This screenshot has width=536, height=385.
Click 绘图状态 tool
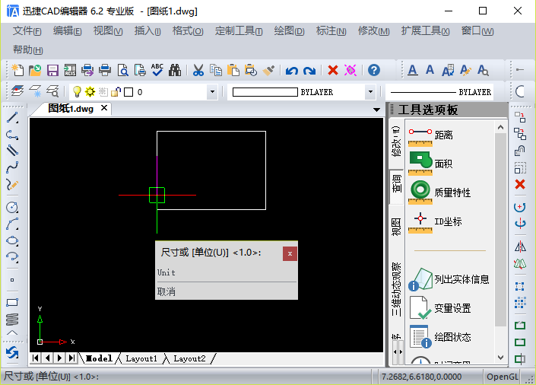click(440, 337)
